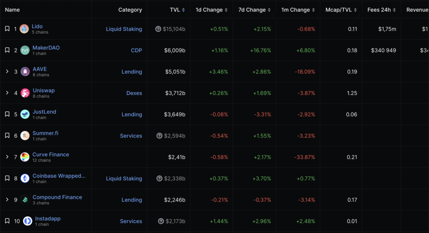Expand the Curve Finance row
429x233 pixels.
(7, 157)
